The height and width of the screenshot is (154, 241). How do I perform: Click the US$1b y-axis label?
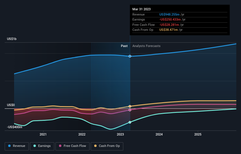(x=12, y=39)
